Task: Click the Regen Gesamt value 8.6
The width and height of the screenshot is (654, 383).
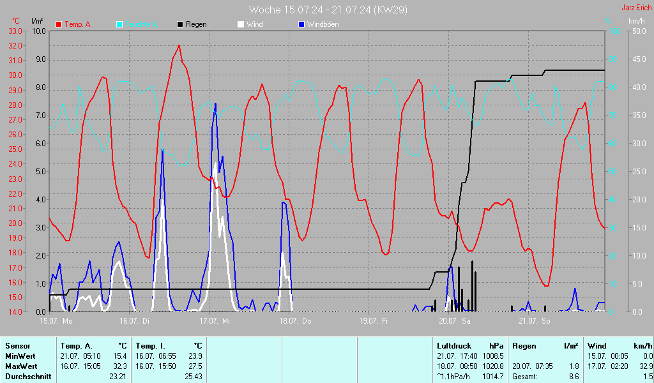Action: pos(574,377)
